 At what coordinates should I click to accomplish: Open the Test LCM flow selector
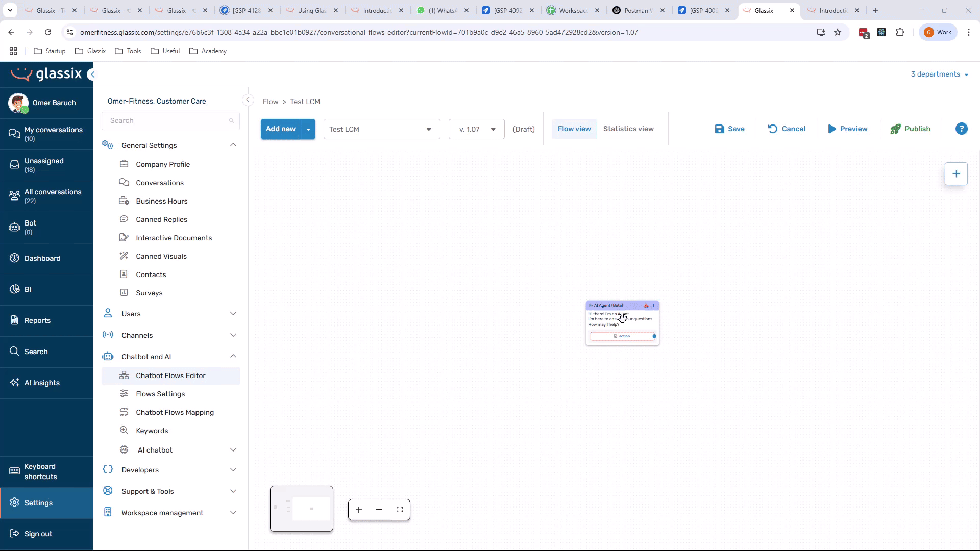[x=381, y=129]
